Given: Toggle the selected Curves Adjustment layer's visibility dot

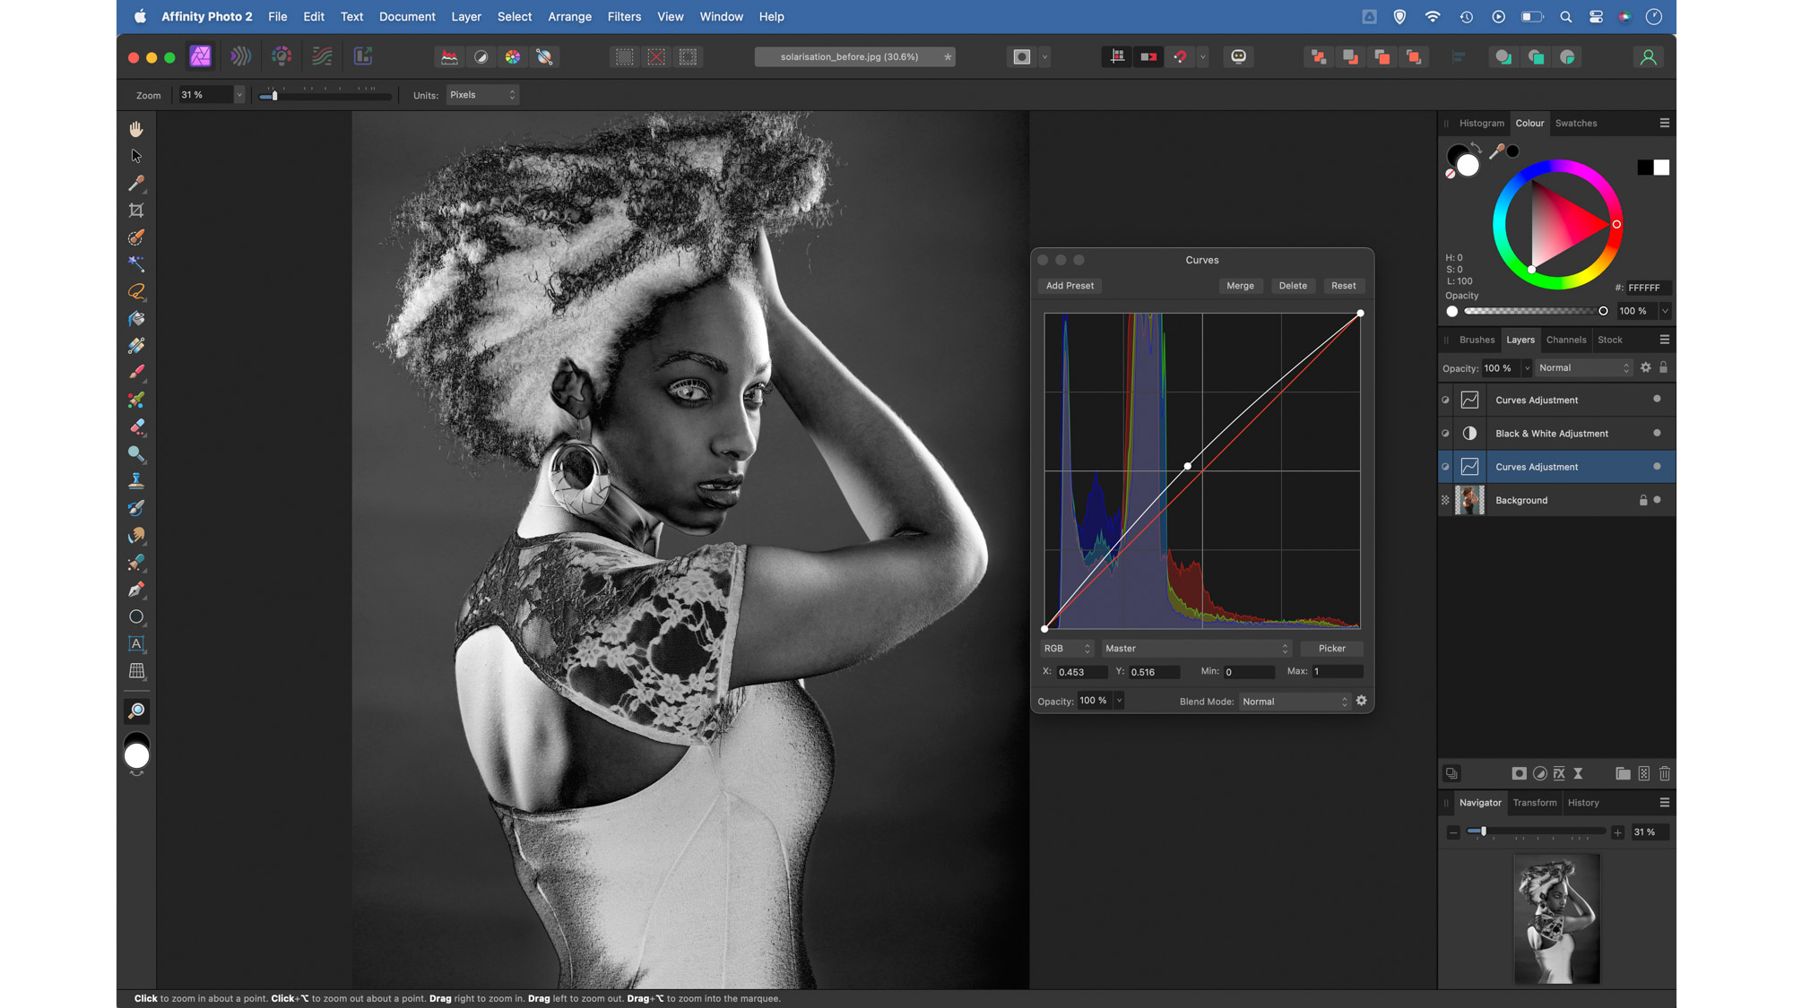Looking at the screenshot, I should coord(1657,466).
